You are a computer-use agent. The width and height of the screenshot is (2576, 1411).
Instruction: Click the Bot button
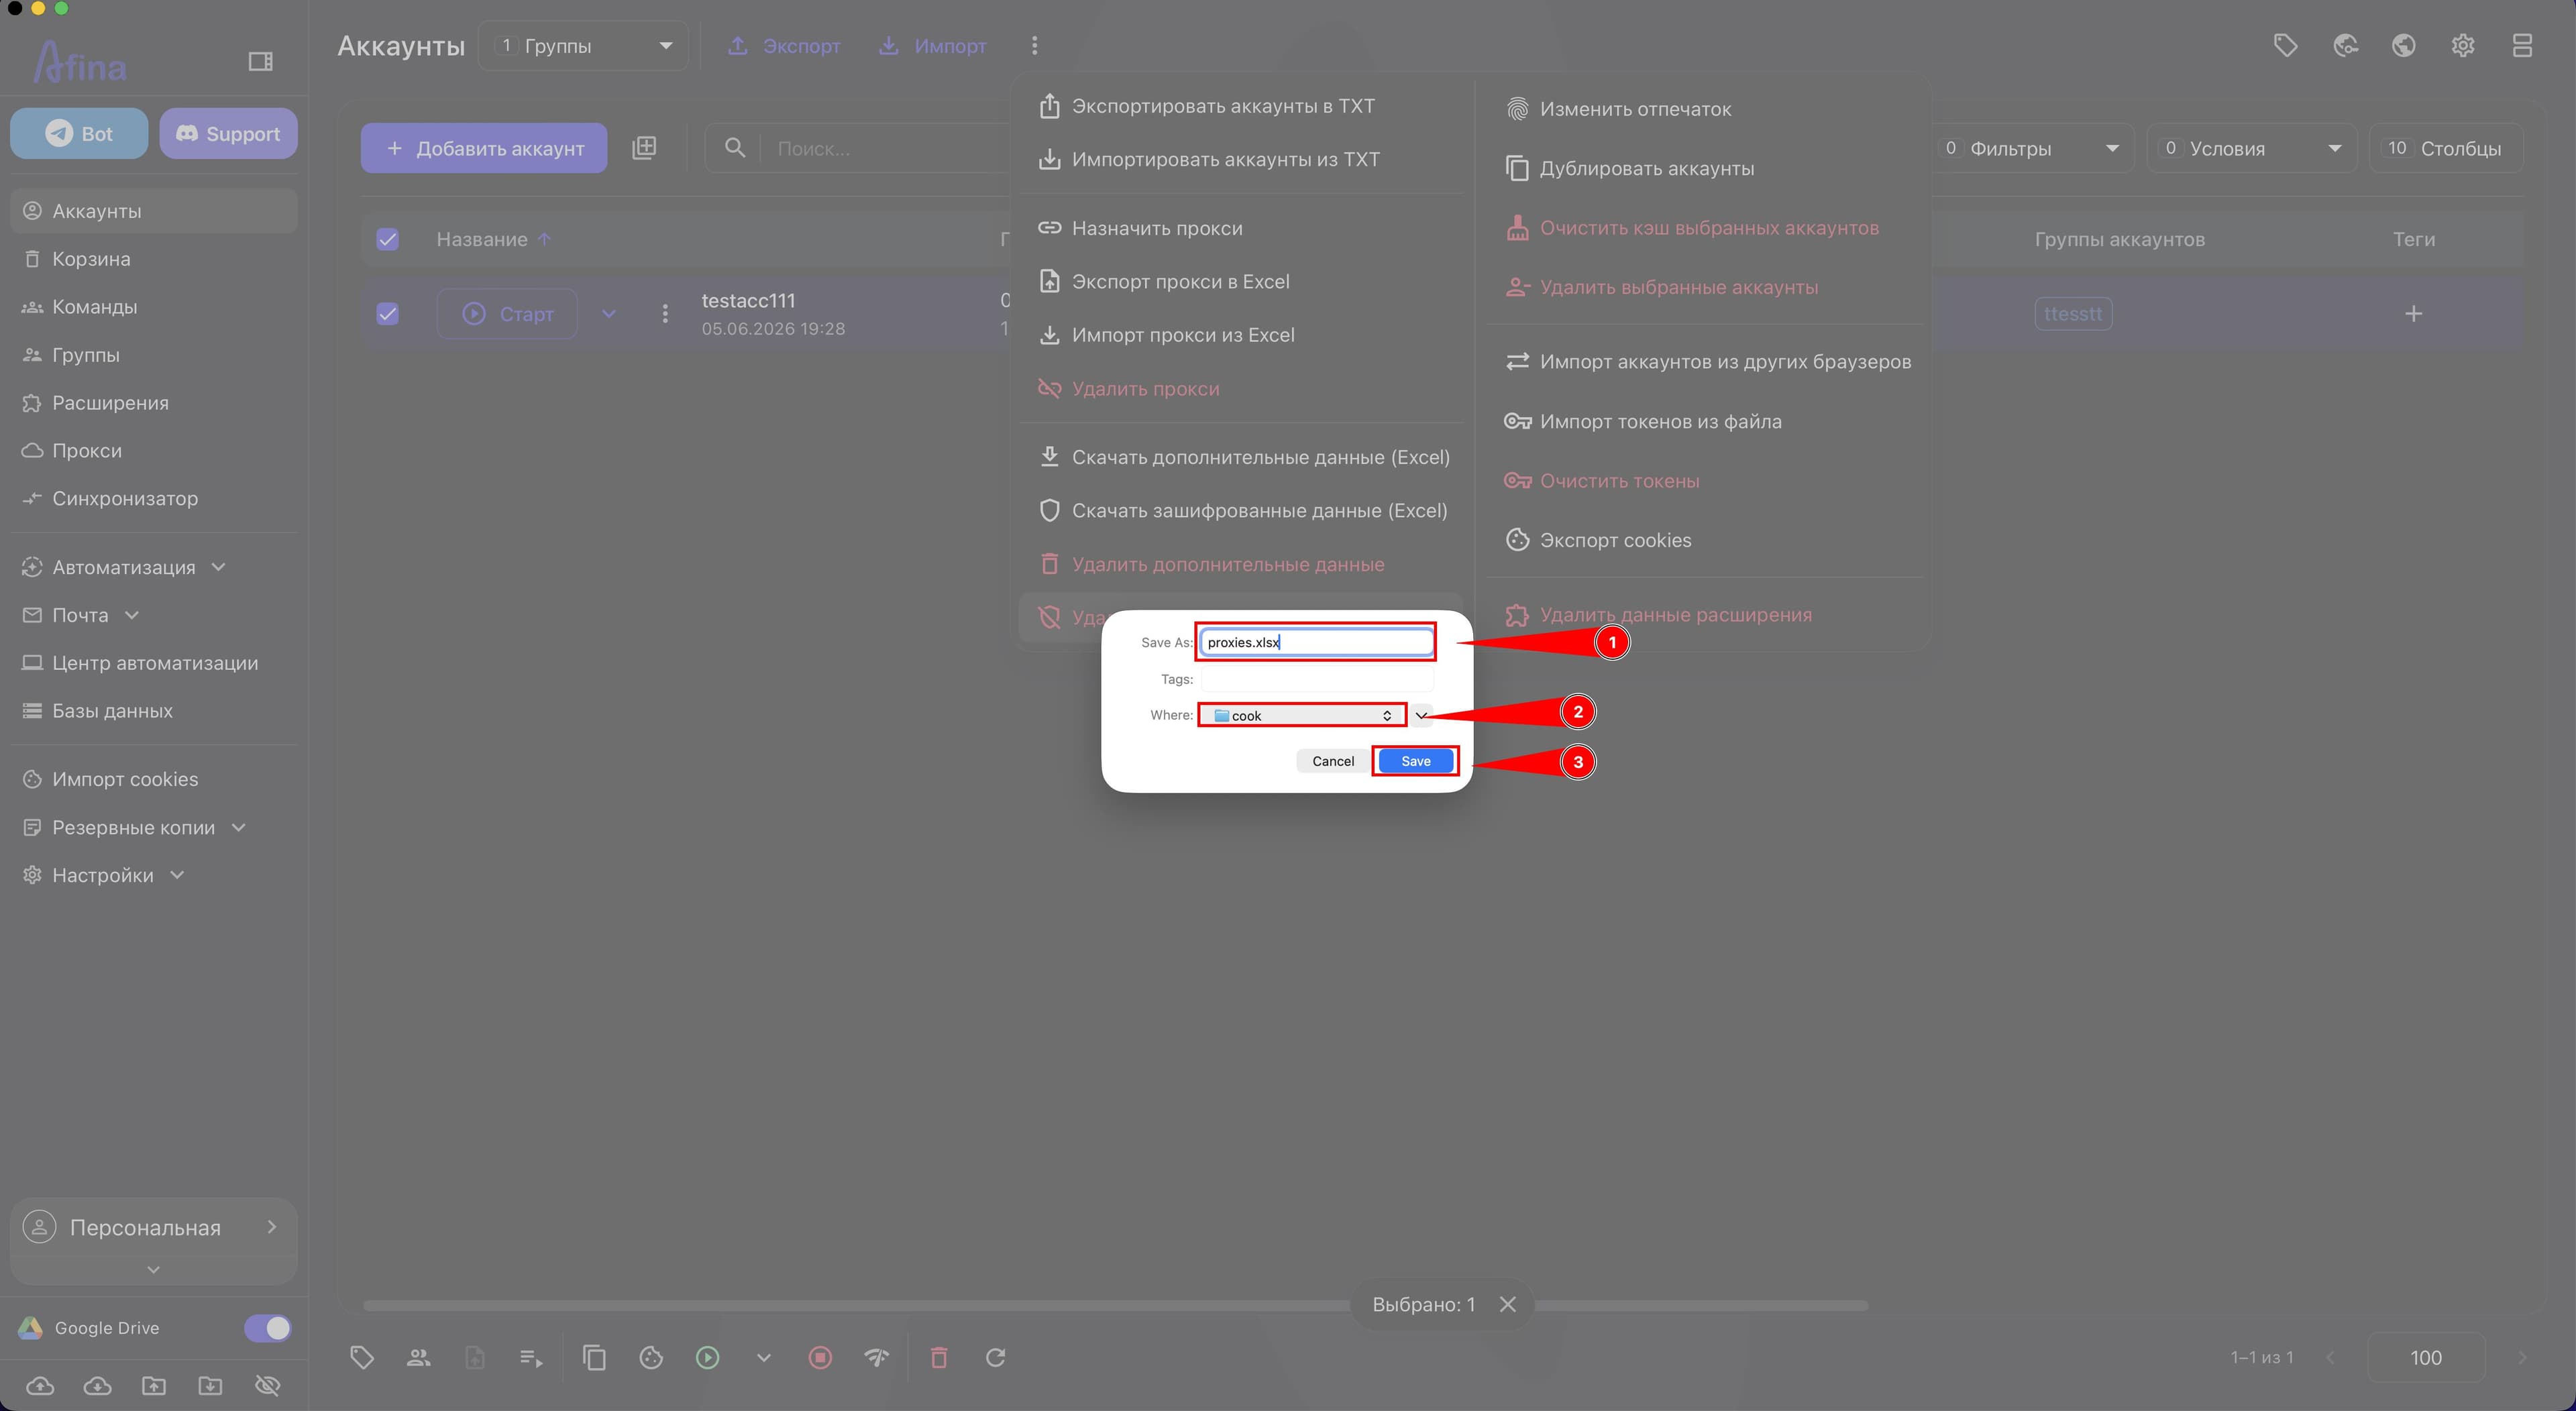(79, 133)
